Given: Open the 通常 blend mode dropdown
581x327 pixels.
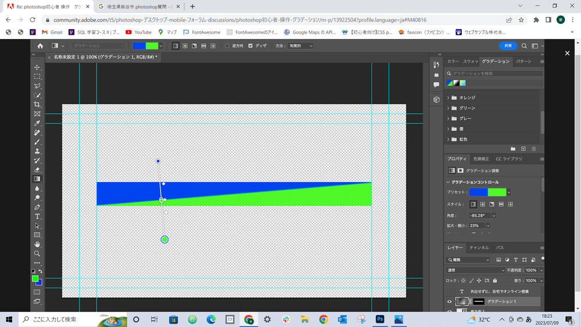Looking at the screenshot, I should [x=476, y=271].
